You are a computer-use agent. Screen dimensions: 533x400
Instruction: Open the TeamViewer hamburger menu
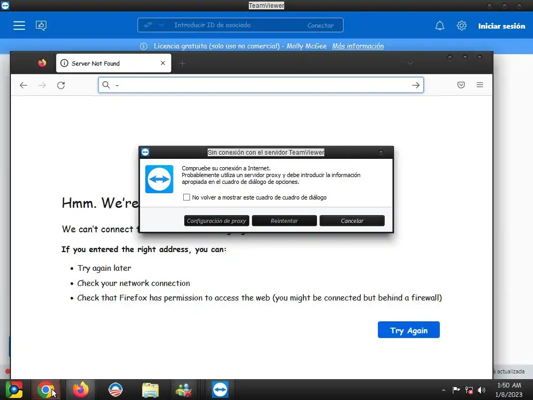tap(19, 26)
